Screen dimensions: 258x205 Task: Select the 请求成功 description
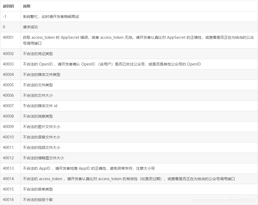point(30,27)
